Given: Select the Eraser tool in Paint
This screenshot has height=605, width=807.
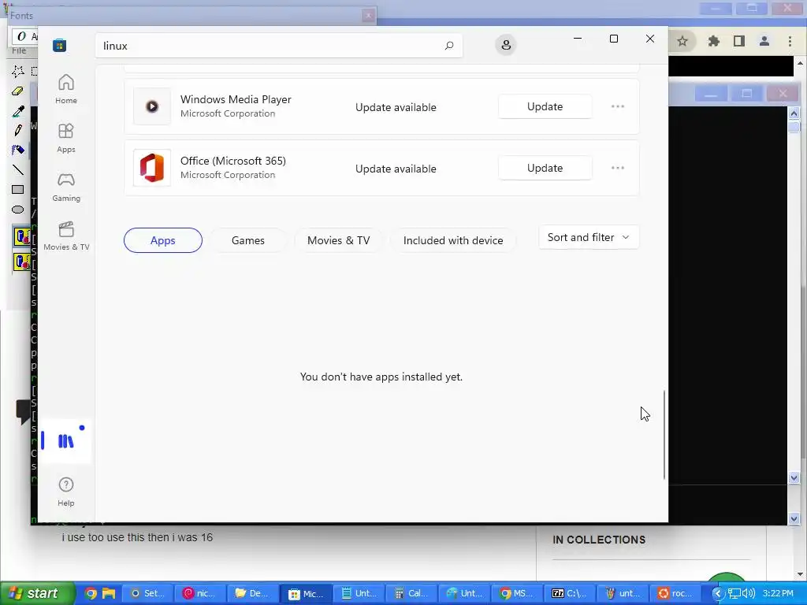Looking at the screenshot, I should [x=18, y=91].
